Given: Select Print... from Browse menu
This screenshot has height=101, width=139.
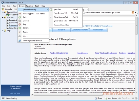Looking at the screenshot, I should 33,36.
